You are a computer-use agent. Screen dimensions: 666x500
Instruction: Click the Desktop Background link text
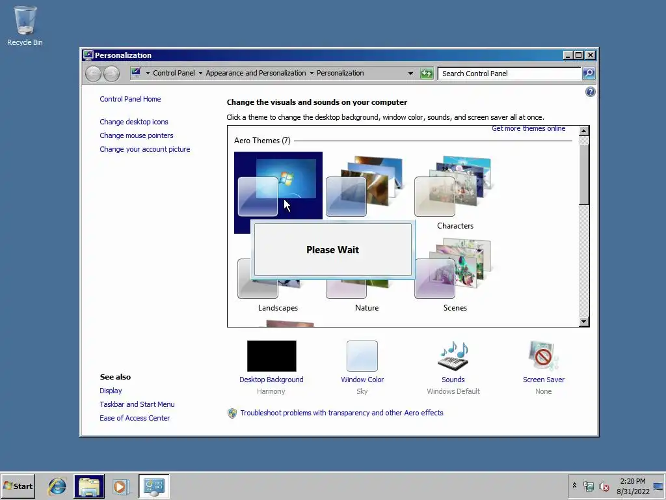point(271,380)
